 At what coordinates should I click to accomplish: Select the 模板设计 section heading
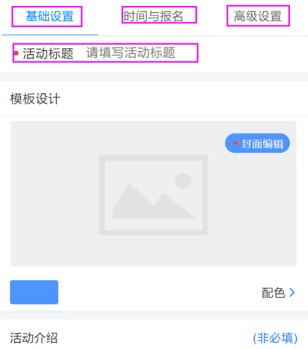35,99
